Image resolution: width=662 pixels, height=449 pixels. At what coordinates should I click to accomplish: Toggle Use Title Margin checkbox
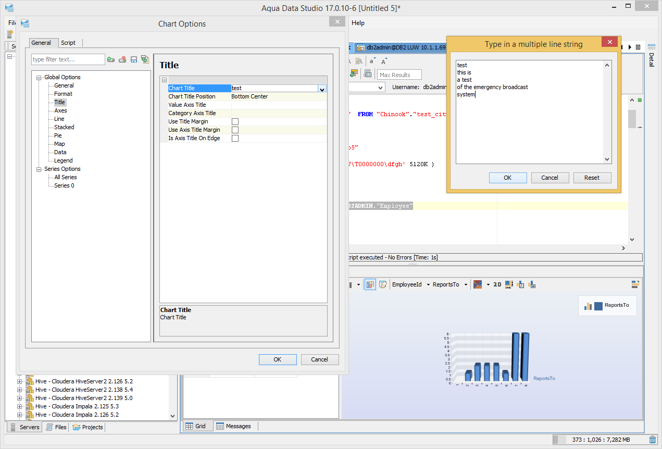(x=235, y=122)
